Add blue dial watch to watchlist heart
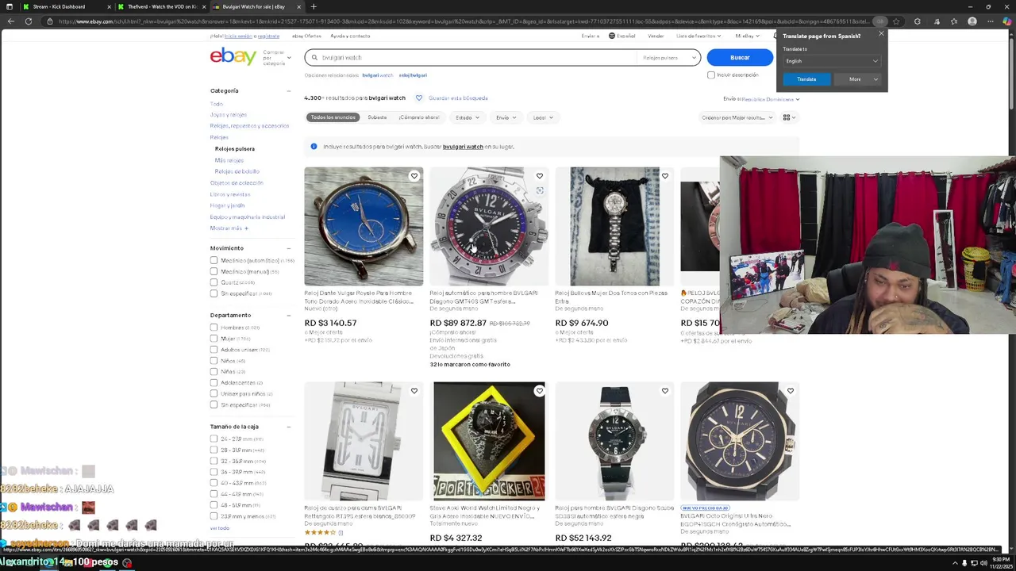 (414, 176)
